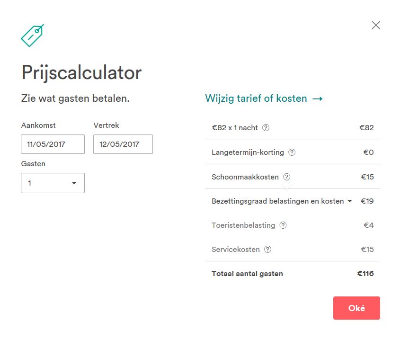Screen dimensions: 400x340
Task: Click the Langetermijn-korting label text
Action: coord(248,152)
